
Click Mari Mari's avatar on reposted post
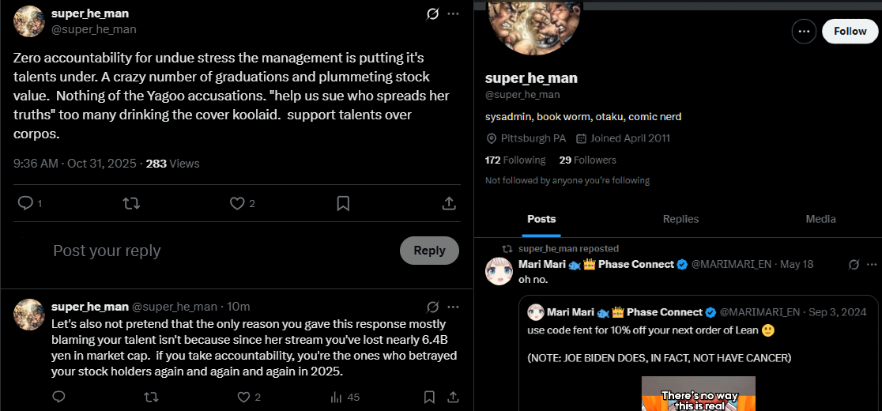(499, 271)
